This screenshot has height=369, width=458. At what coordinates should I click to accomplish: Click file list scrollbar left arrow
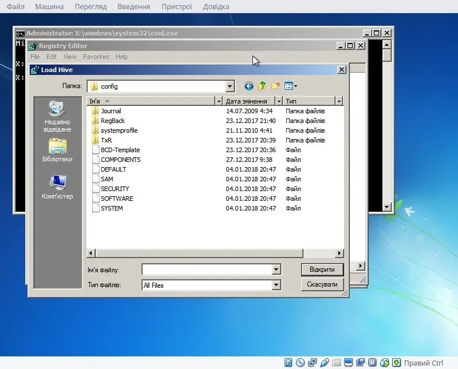point(91,253)
